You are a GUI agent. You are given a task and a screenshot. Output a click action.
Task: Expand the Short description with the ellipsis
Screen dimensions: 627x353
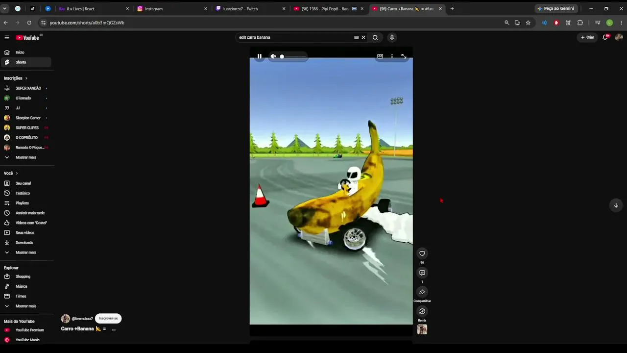click(x=114, y=329)
